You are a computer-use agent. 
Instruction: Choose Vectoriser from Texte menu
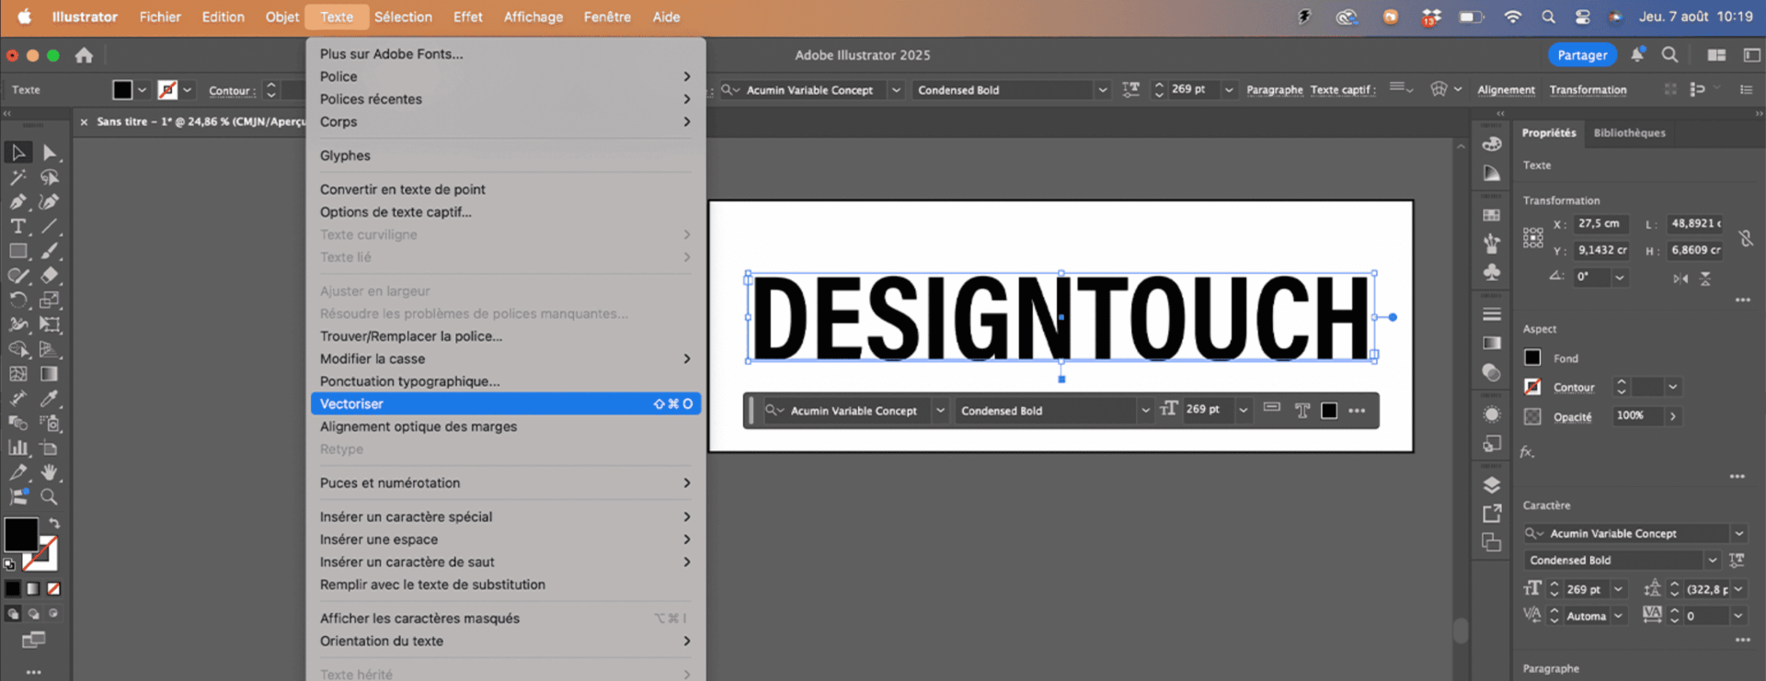tap(506, 403)
